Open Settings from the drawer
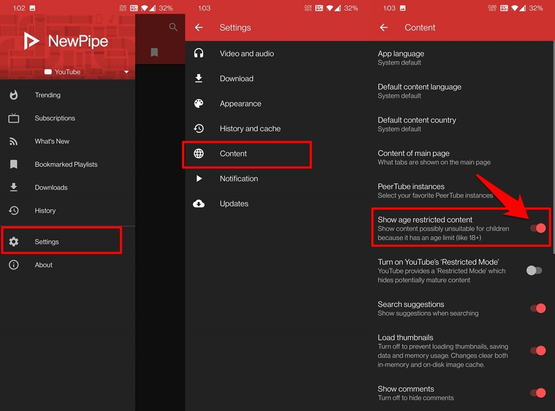 point(68,242)
